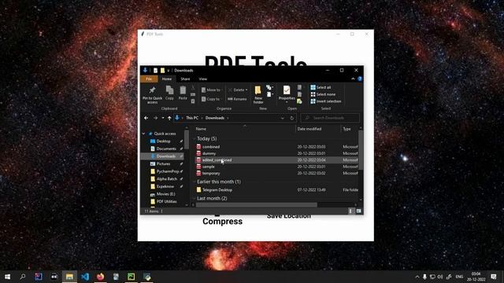This screenshot has width=504, height=283.
Task: Switch to Details view in status bar
Action: tap(350, 211)
